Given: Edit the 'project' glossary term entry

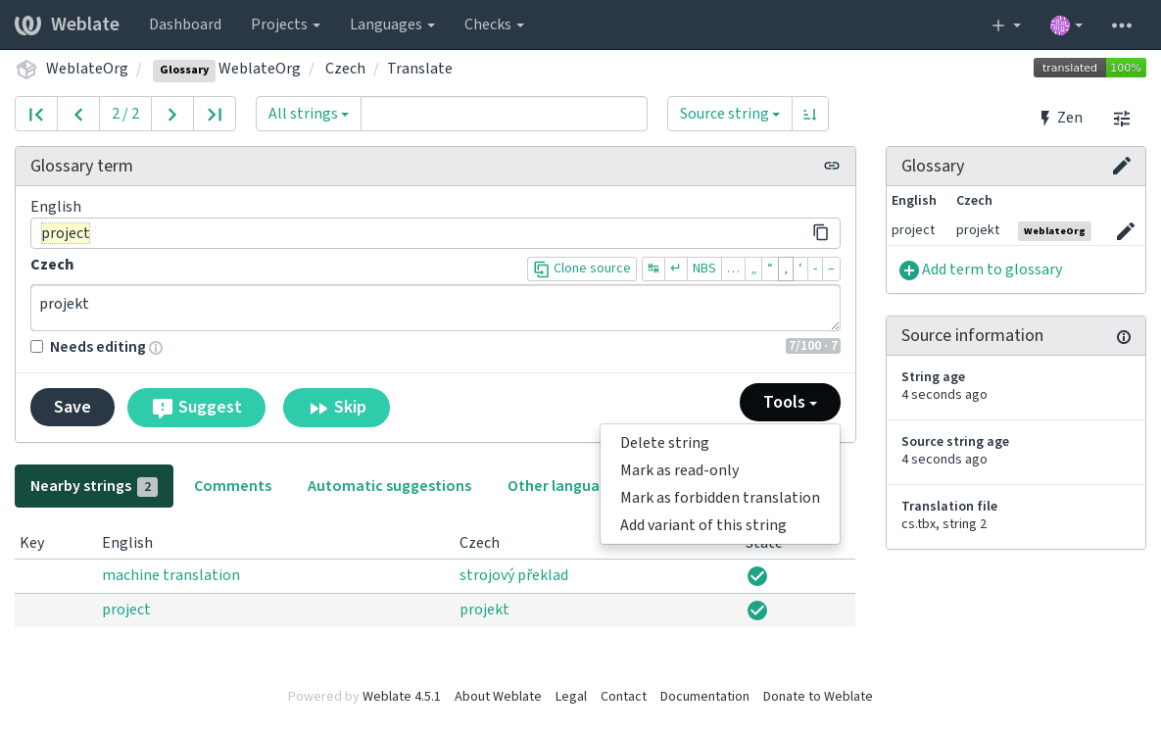Looking at the screenshot, I should click(x=1126, y=231).
